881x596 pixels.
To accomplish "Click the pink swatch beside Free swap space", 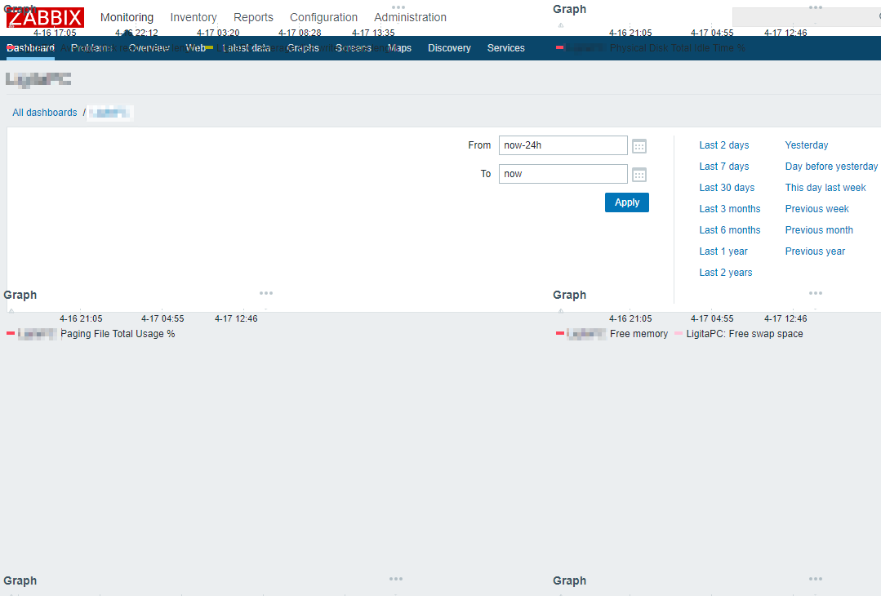I will (679, 334).
